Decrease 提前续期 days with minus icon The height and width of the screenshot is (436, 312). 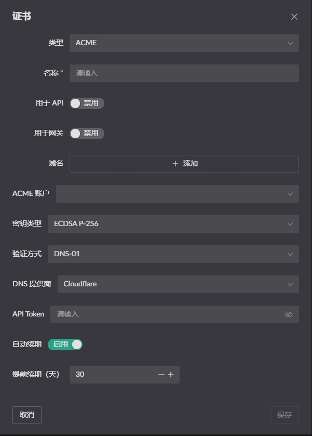coord(161,375)
